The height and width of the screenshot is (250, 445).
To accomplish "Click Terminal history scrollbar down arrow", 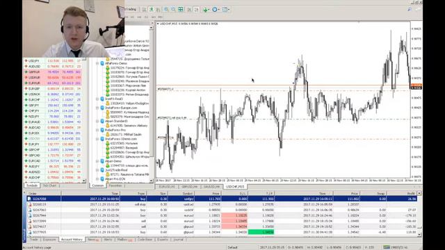I will 419,235.
